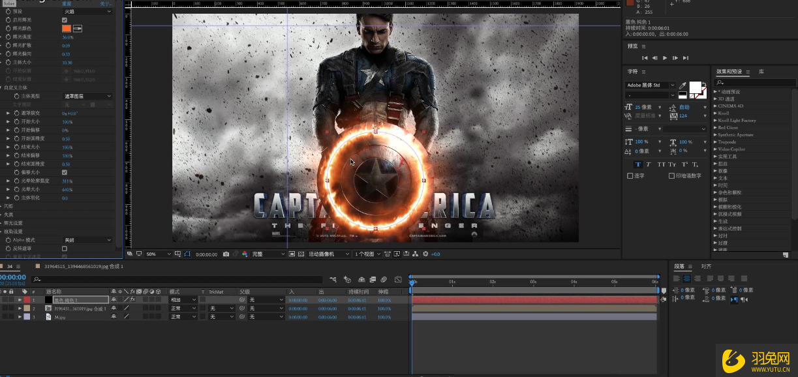Click the eyedropper in the Character panel

click(683, 85)
